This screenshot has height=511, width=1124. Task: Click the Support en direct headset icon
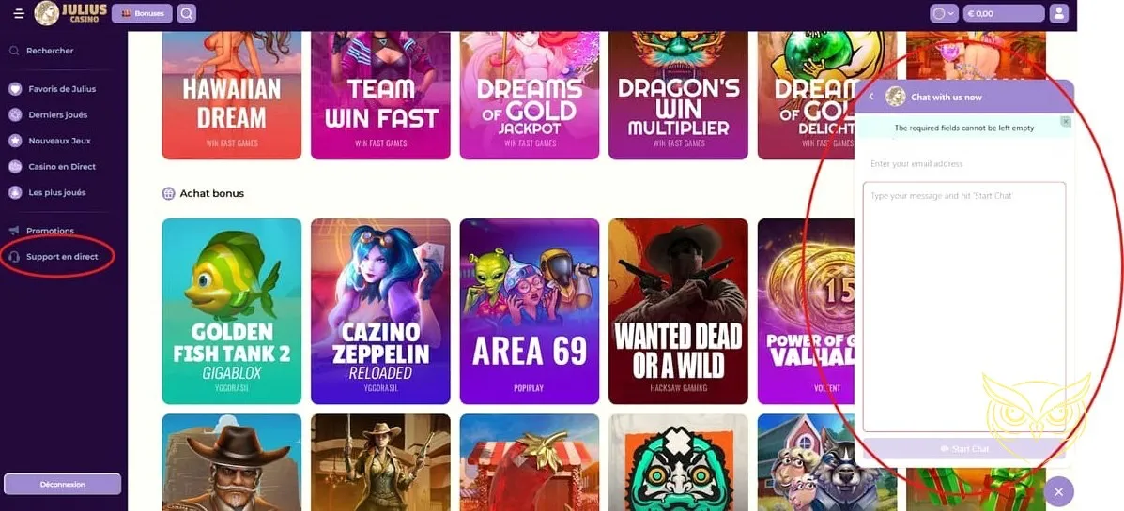pos(14,256)
